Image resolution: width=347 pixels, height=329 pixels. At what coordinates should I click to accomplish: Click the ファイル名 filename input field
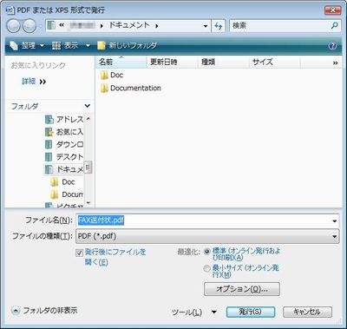click(203, 220)
